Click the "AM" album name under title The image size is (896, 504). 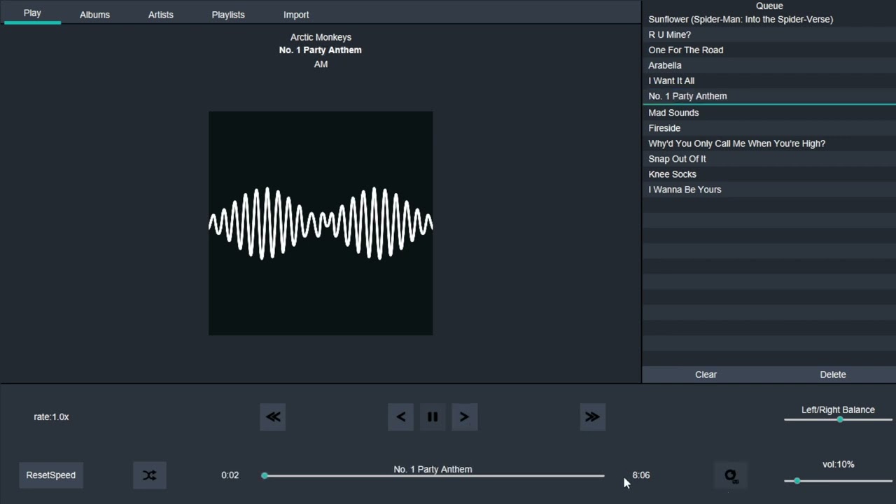click(x=321, y=64)
